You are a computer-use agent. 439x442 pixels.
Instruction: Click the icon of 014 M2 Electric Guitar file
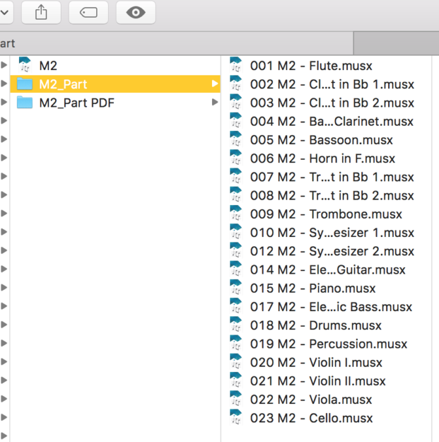point(236,269)
